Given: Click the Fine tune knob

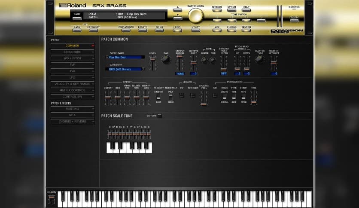Looking at the screenshot, I should [x=213, y=61].
